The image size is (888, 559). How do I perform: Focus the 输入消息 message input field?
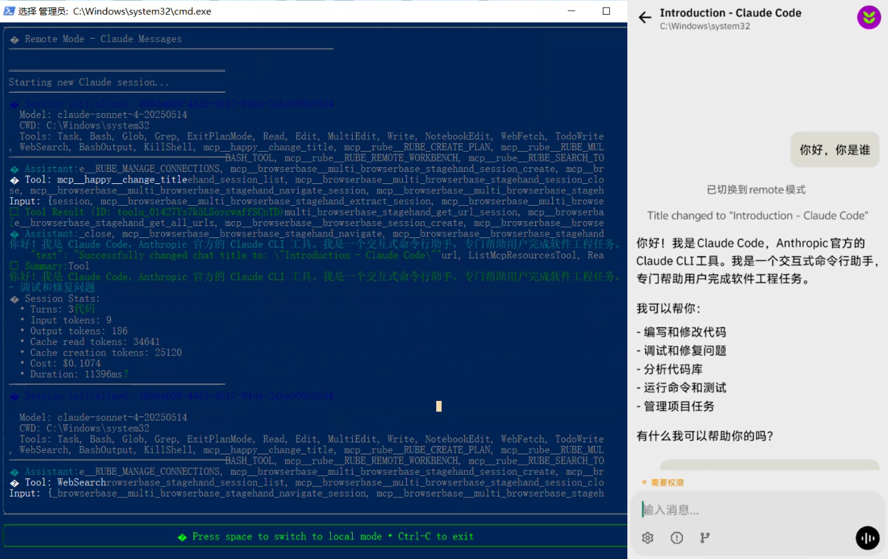pyautogui.click(x=756, y=509)
